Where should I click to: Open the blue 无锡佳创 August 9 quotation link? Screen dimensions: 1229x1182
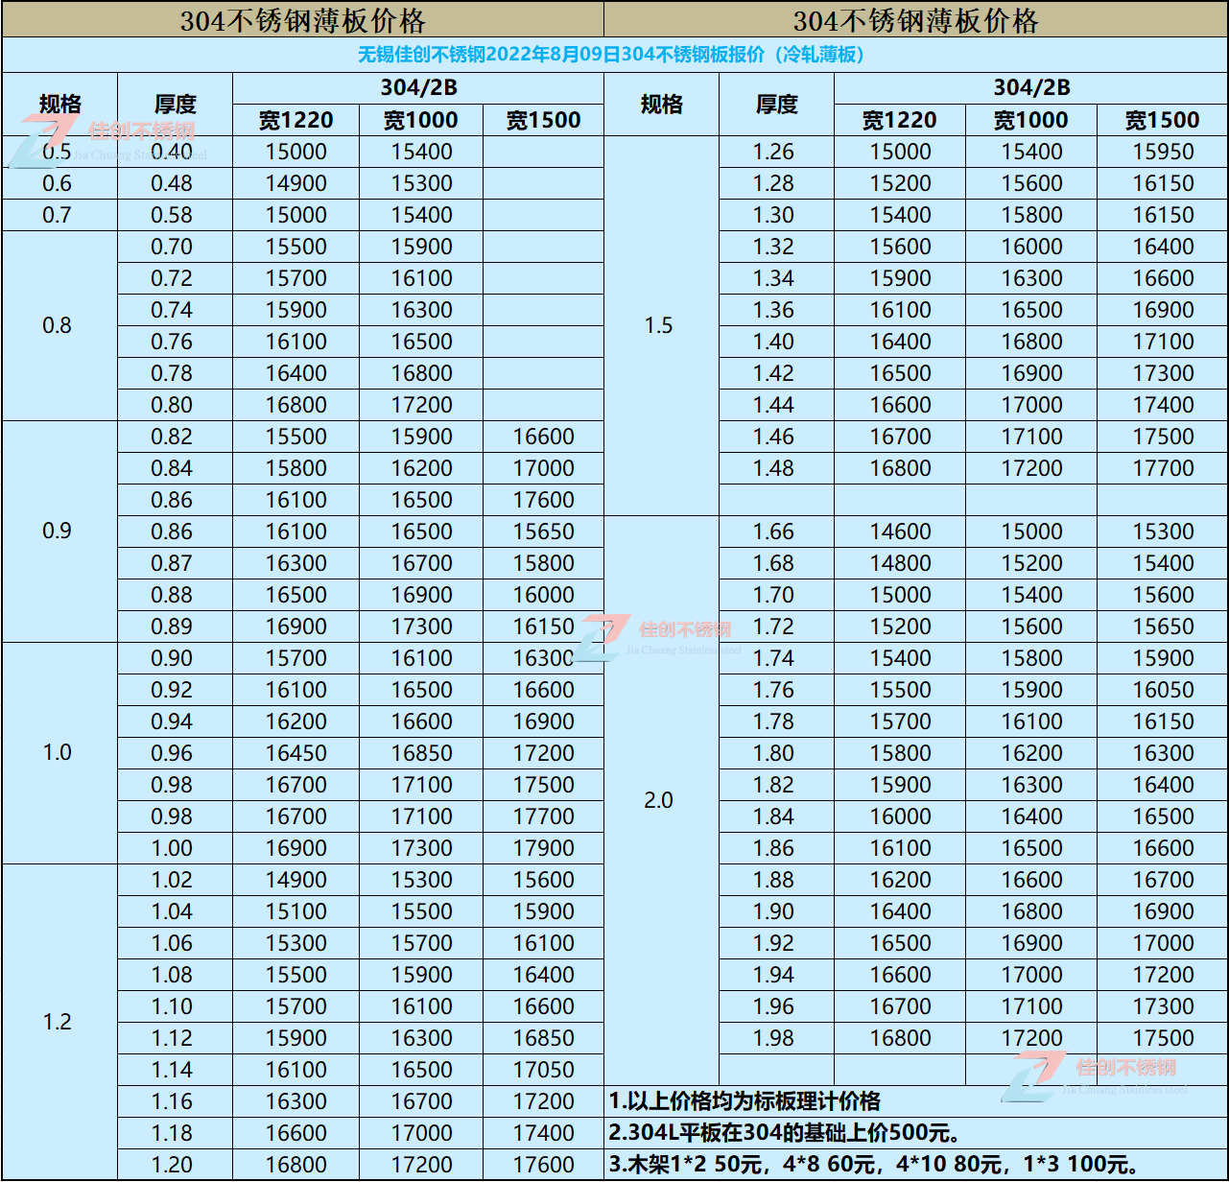point(614,56)
